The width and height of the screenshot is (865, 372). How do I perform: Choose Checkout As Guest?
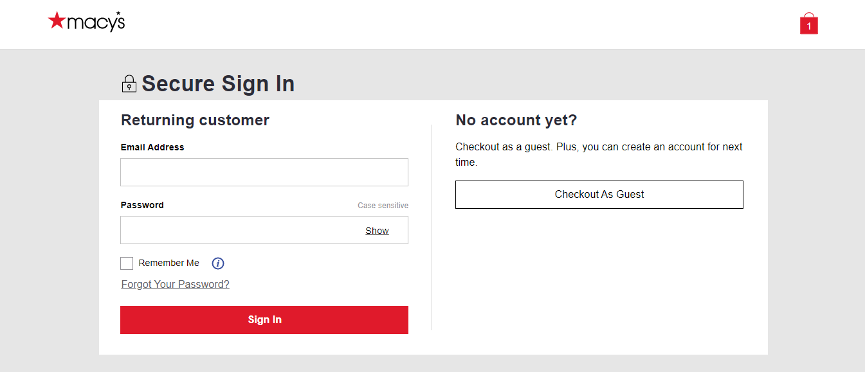click(x=599, y=195)
